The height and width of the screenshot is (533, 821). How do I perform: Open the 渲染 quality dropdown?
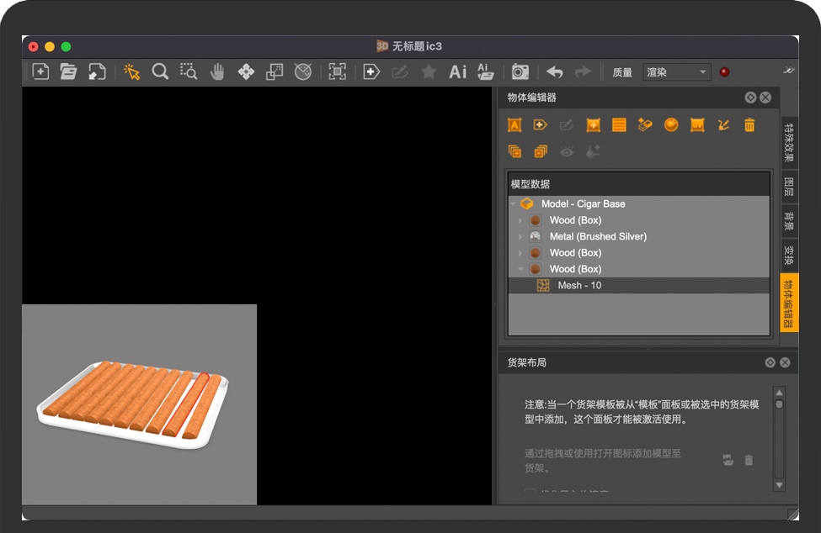click(676, 72)
